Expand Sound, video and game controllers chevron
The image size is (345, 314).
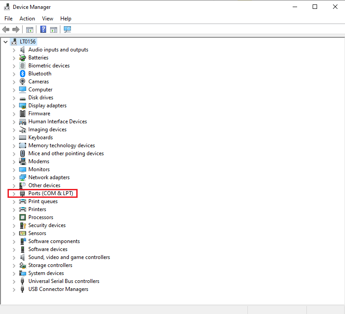tap(14, 257)
